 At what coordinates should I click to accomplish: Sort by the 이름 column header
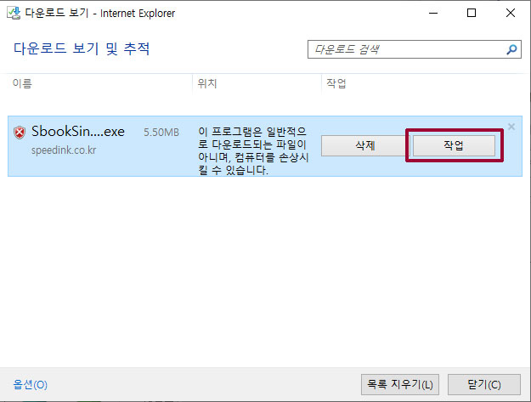pos(22,83)
